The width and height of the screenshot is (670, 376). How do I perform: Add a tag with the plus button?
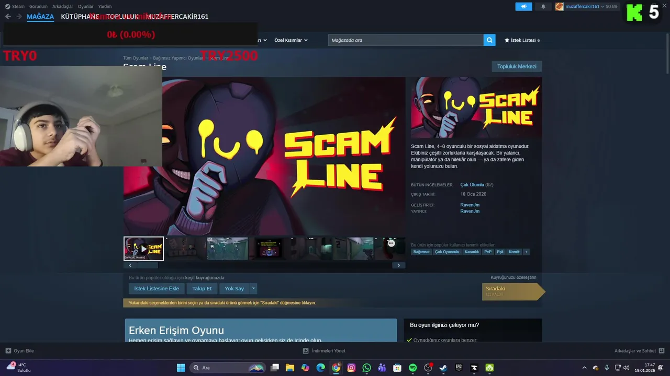pos(526,252)
